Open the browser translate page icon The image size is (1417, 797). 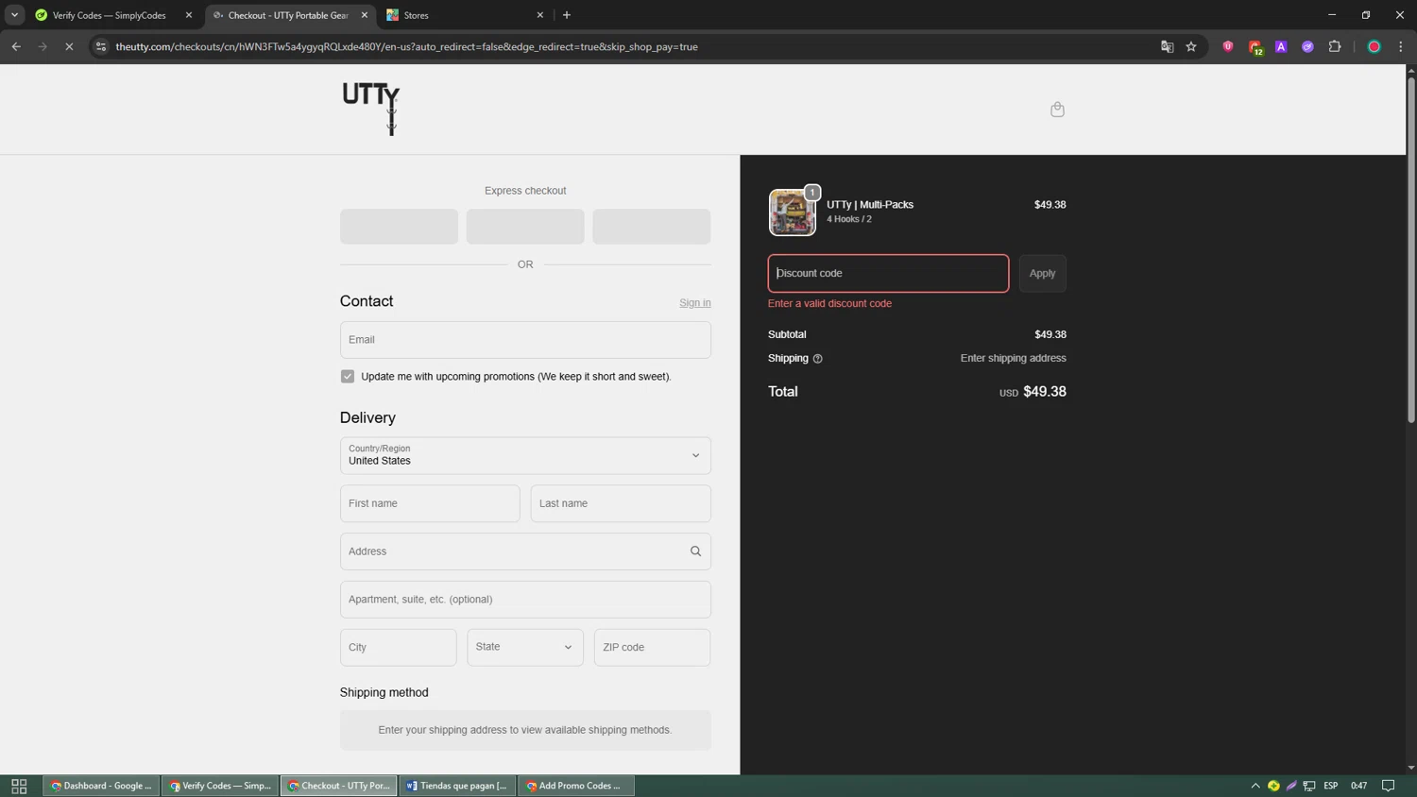(1167, 46)
